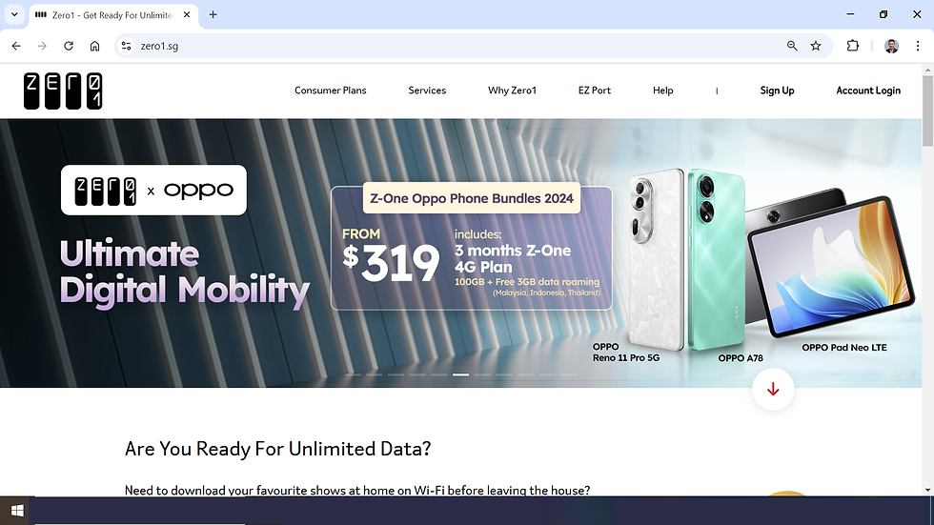Click the red down-arrow scroll button

point(773,390)
